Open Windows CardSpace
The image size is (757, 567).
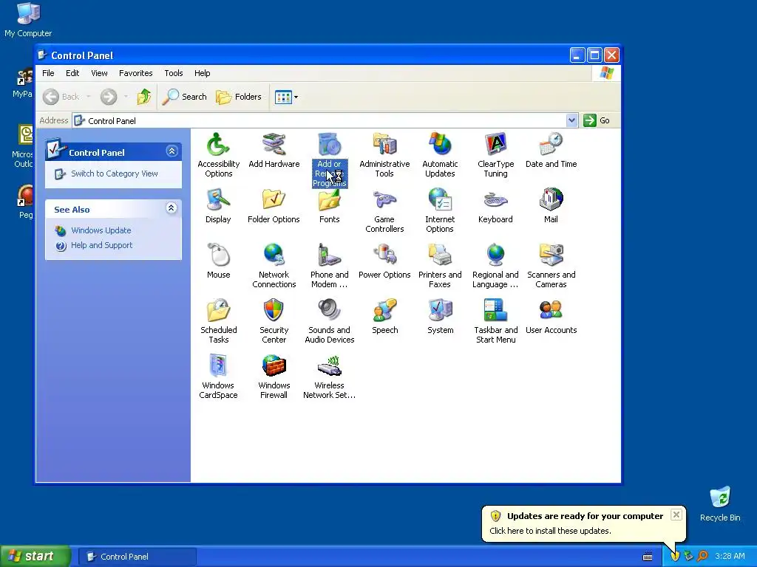218,377
